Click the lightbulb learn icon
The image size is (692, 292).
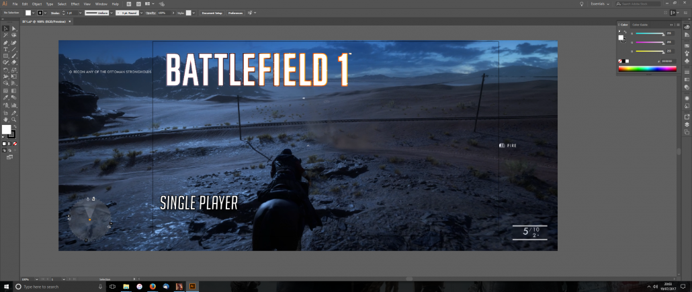click(x=582, y=4)
